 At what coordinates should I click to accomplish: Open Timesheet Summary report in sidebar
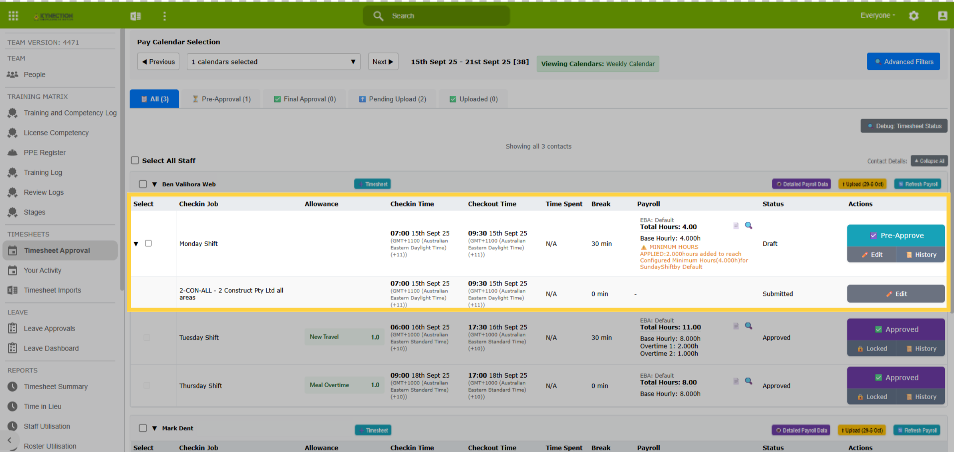[55, 386]
